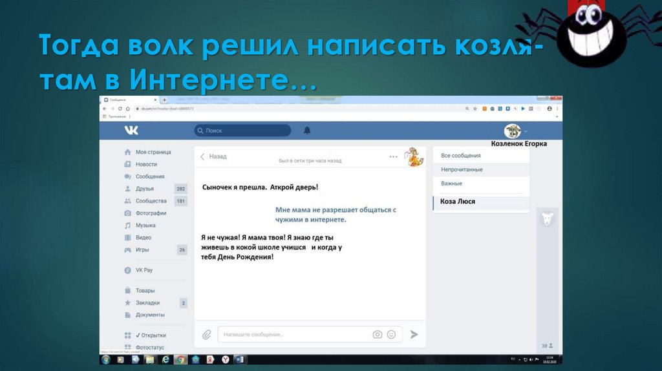Image resolution: width=662 pixels, height=371 pixels.
Task: Select the Важные tab
Action: pos(481,183)
